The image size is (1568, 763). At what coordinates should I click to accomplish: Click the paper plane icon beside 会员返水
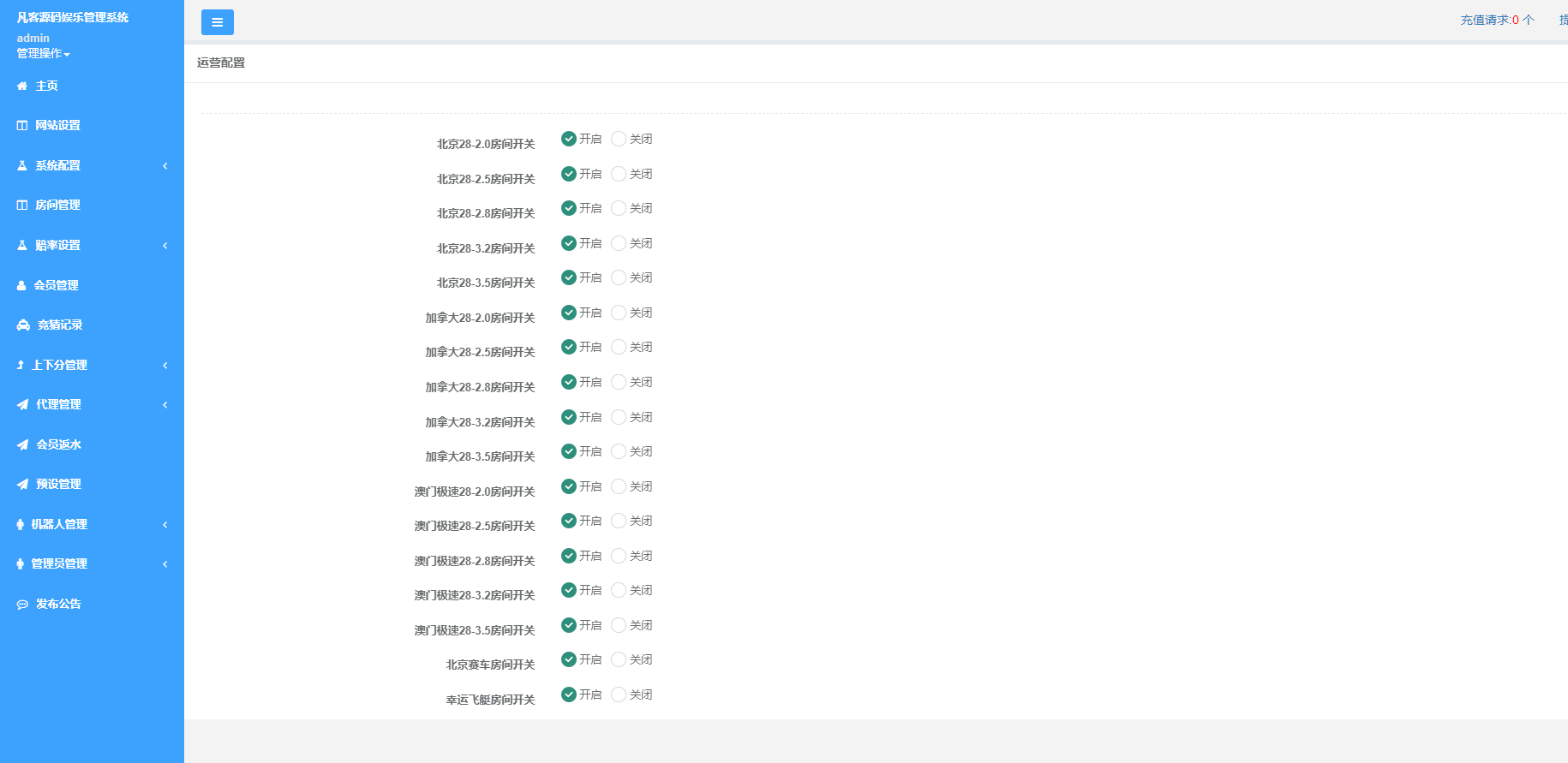(22, 444)
